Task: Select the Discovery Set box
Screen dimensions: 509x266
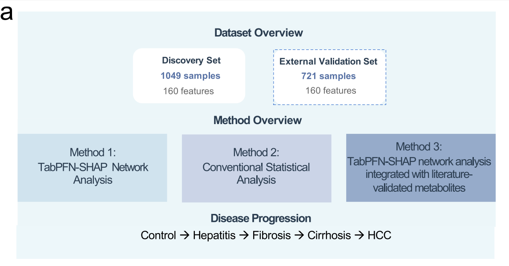Action: pyautogui.click(x=189, y=76)
